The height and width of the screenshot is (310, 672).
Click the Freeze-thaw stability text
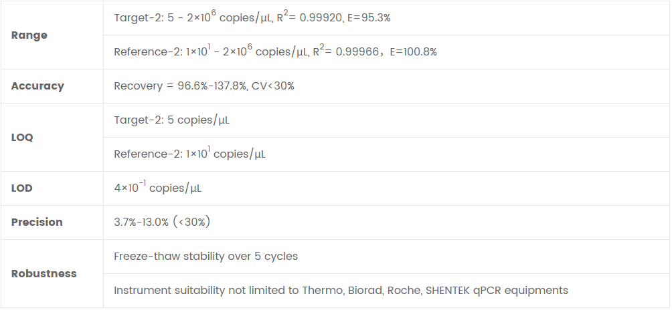pos(205,257)
